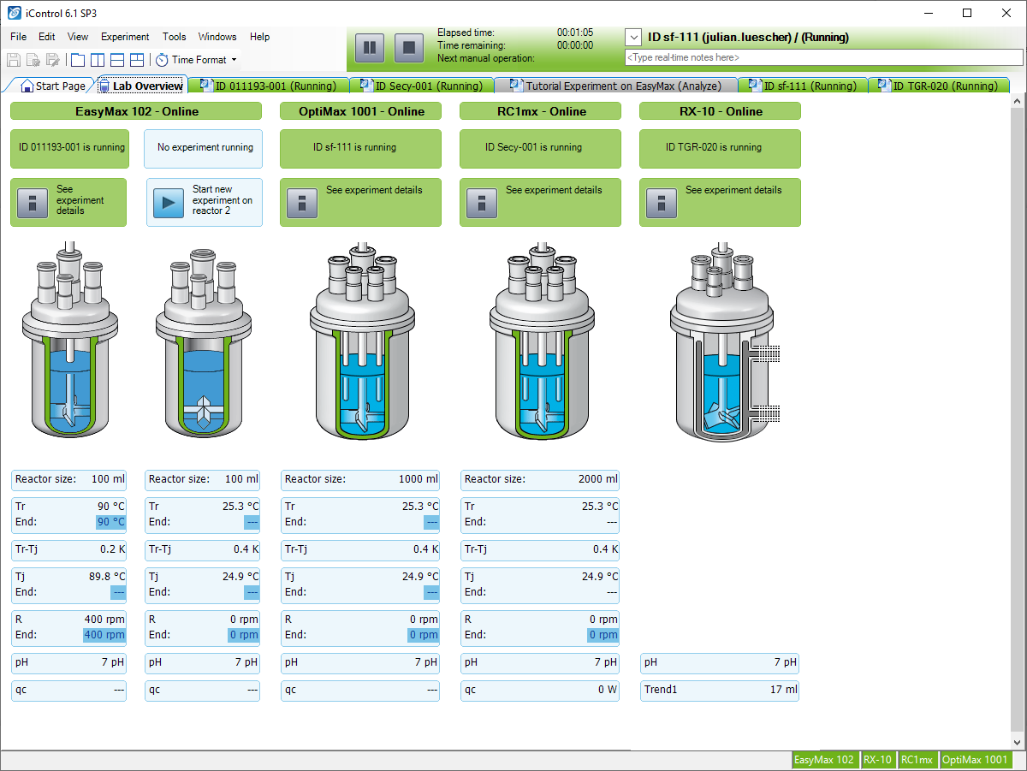Viewport: 1027px width, 771px height.
Task: Click stop icon under ID sf-111 is running
Action: (x=302, y=203)
